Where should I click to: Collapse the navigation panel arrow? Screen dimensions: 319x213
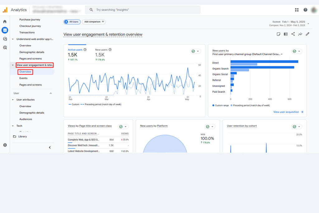click(50, 148)
